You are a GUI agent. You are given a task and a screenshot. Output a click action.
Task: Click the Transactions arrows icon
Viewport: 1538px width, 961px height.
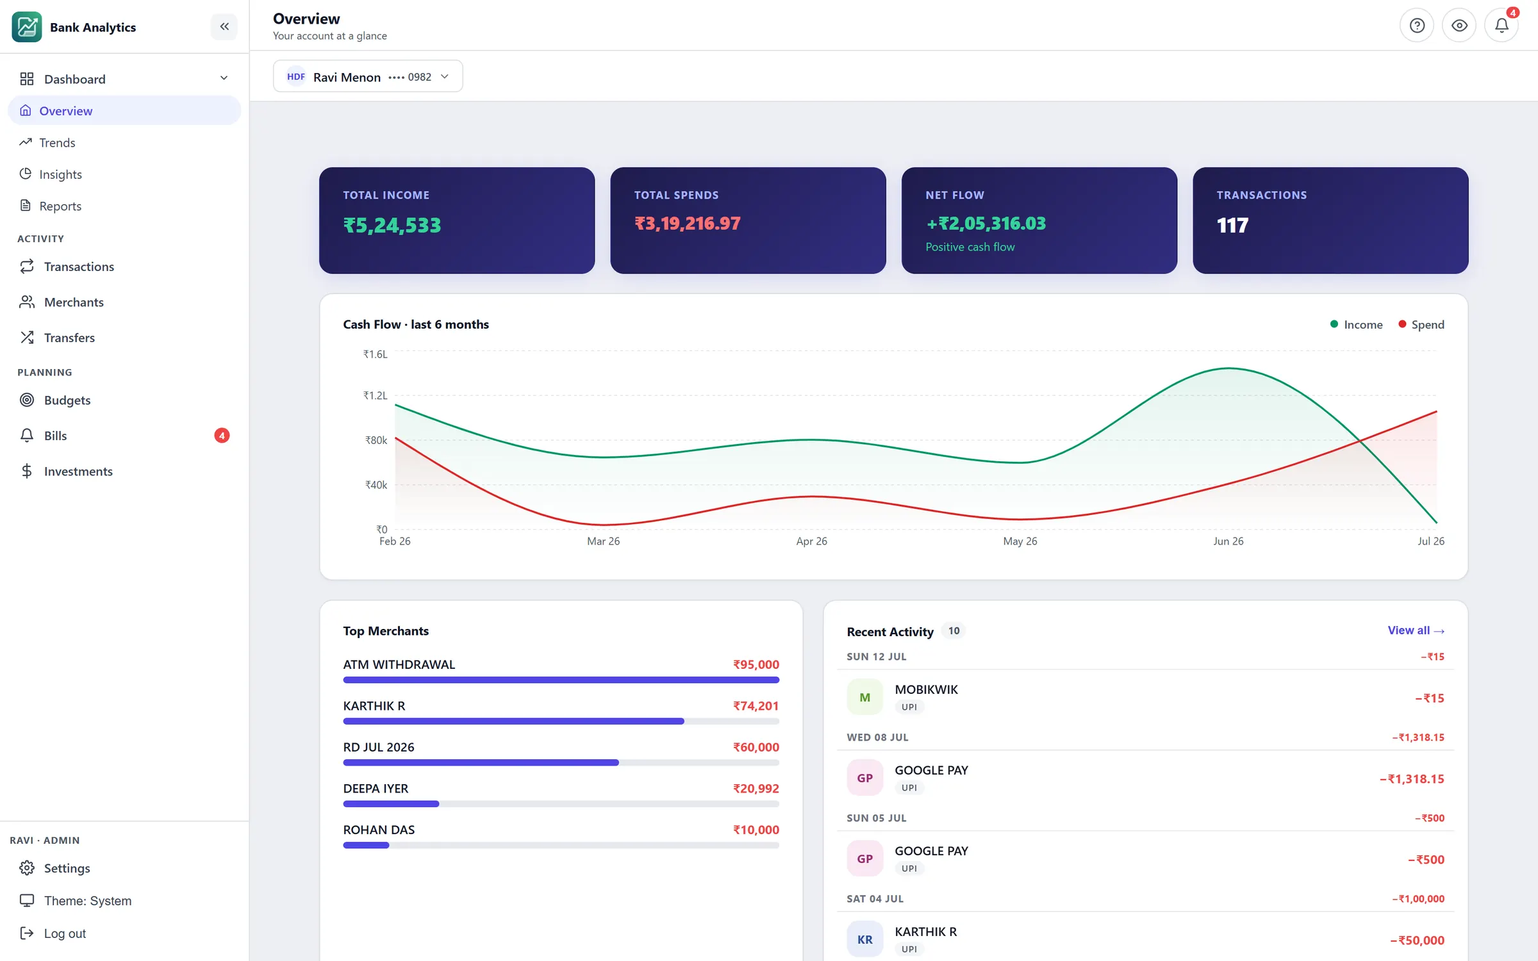pos(27,267)
